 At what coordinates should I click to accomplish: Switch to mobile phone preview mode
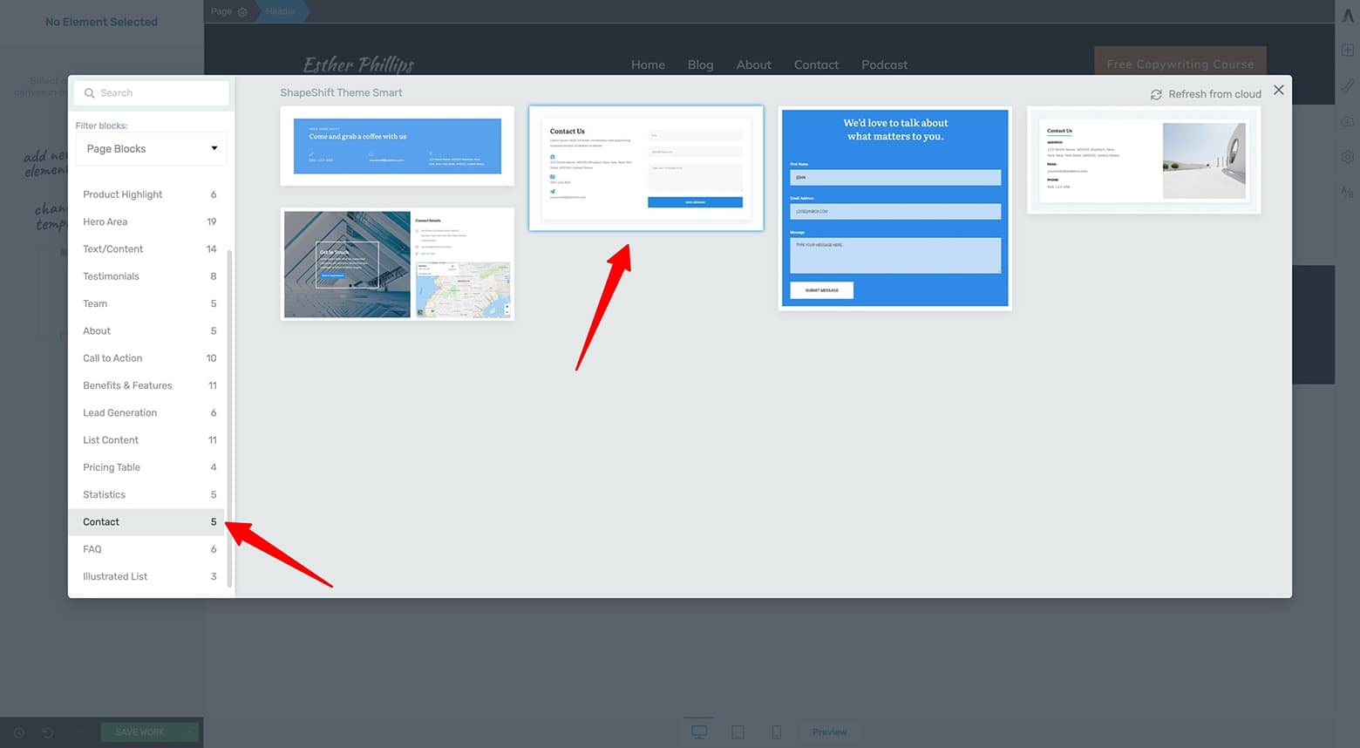point(777,732)
